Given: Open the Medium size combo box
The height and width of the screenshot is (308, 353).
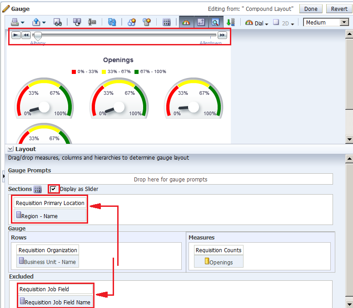Looking at the screenshot, I should pos(326,23).
